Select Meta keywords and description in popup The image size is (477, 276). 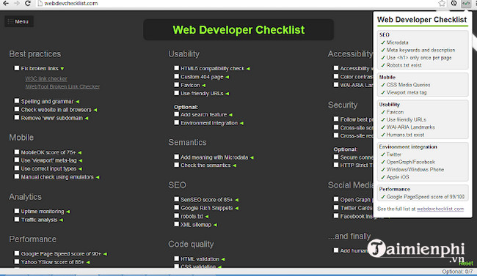coord(420,50)
